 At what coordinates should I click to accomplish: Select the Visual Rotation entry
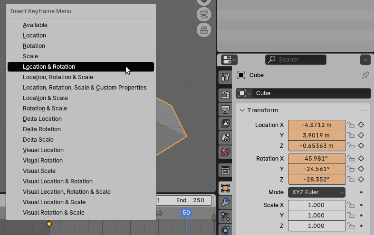click(81, 161)
